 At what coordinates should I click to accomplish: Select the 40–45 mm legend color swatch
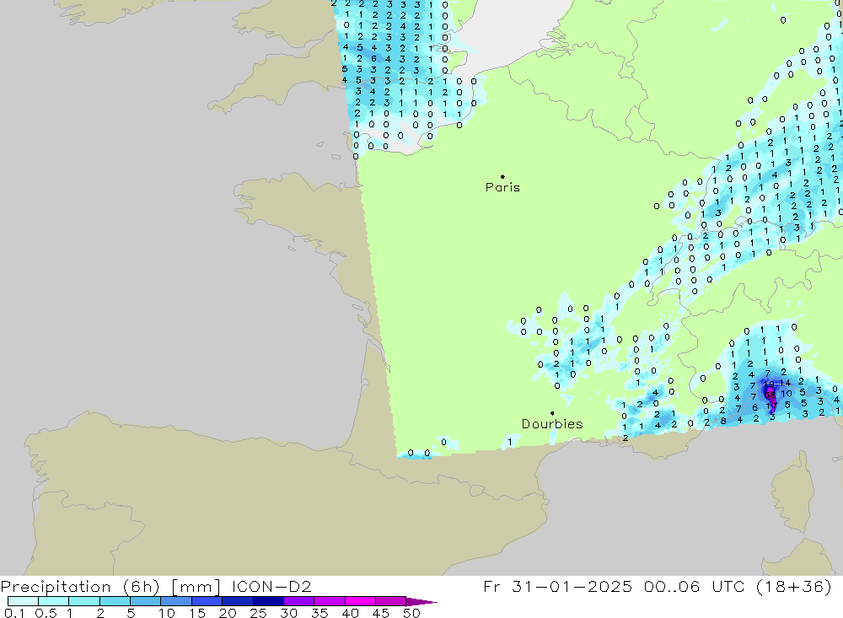360,601
